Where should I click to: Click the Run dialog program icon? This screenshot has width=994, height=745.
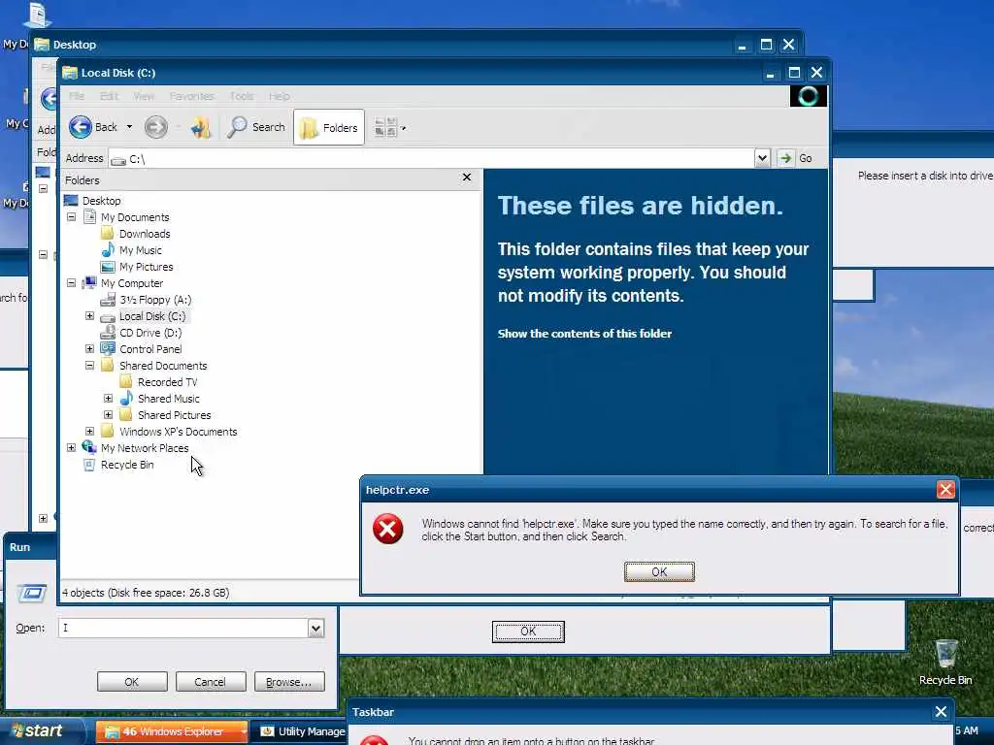[31, 593]
